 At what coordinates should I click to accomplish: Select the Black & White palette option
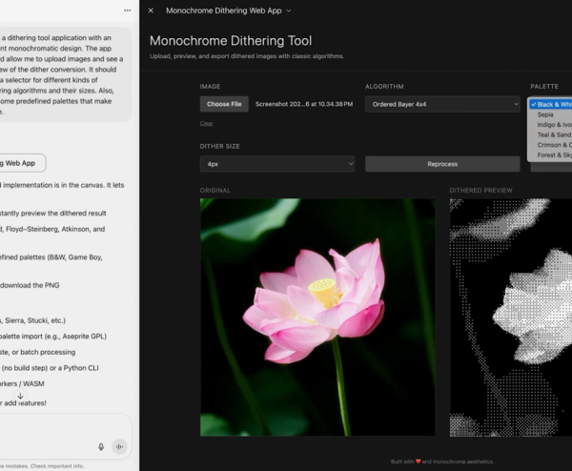tap(553, 104)
